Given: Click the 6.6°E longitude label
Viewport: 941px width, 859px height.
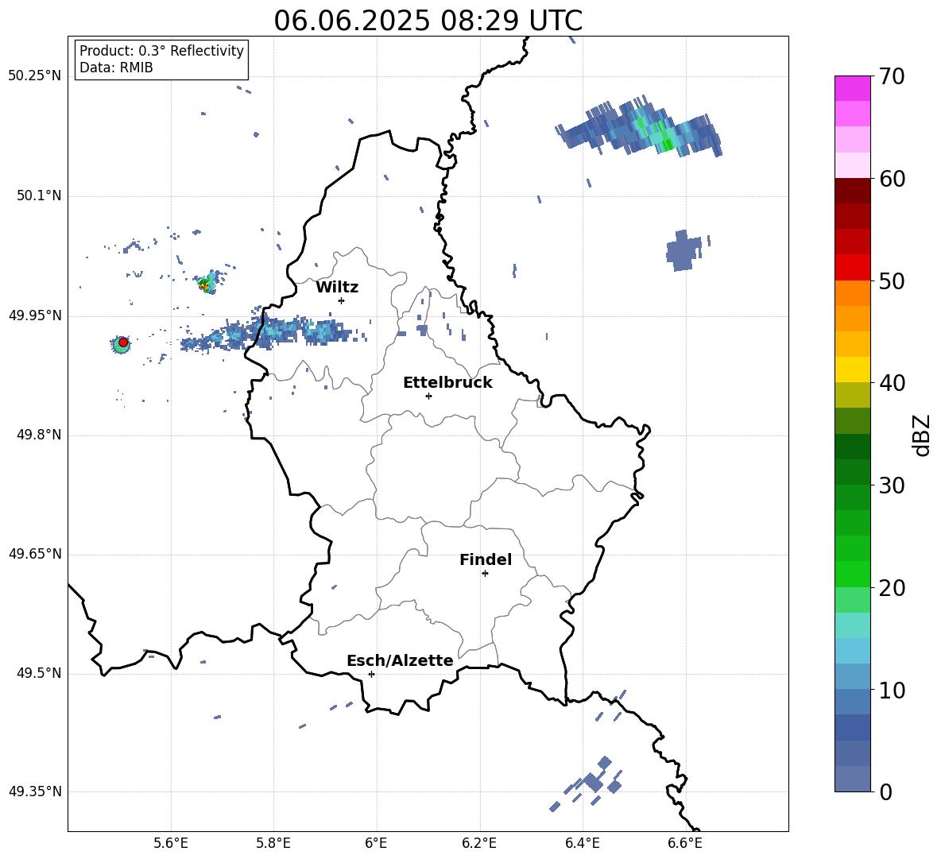Looking at the screenshot, I should (685, 843).
